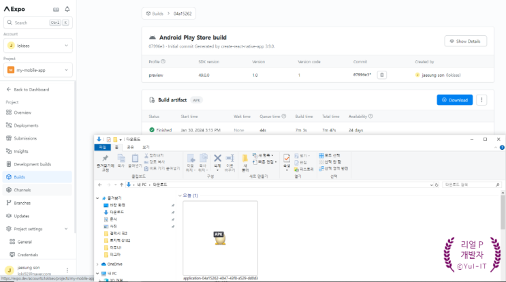Collapse Quick access tree node

click(97, 198)
